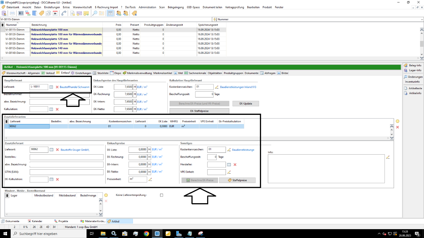
Task: Switch to the Verkauf tab
Action: (x=48, y=73)
